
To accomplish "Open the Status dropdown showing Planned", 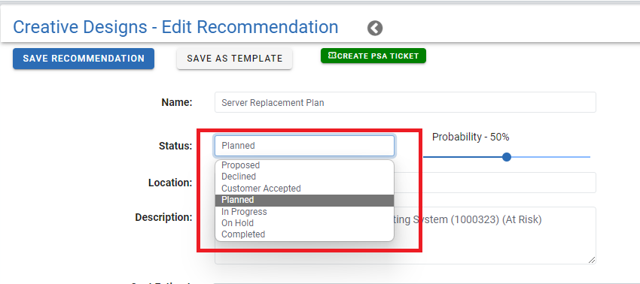I will point(304,146).
